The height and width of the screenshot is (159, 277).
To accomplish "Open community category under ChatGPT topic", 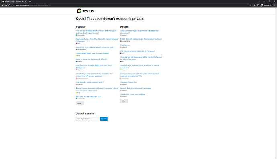I will [80, 35].
